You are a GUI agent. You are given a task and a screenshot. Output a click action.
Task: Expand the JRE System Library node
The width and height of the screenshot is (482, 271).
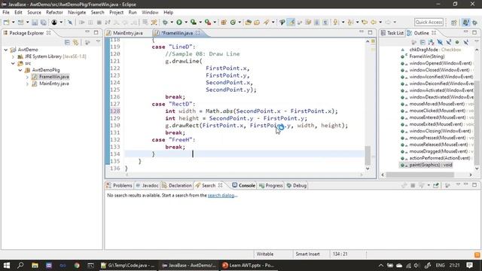pos(14,56)
